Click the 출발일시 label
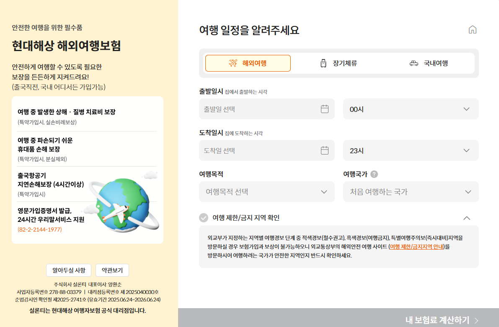The height and width of the screenshot is (327, 499). pos(211,91)
